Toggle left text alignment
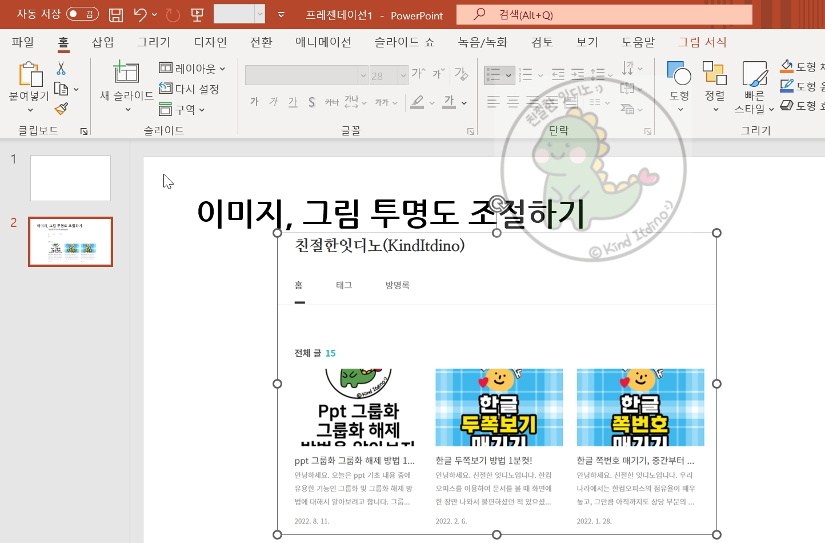This screenshot has height=543, width=825. (x=494, y=102)
